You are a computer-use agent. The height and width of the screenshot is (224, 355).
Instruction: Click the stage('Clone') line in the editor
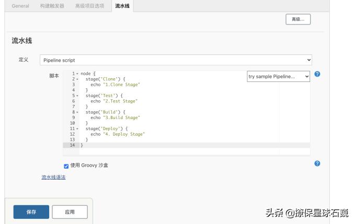click(106, 79)
